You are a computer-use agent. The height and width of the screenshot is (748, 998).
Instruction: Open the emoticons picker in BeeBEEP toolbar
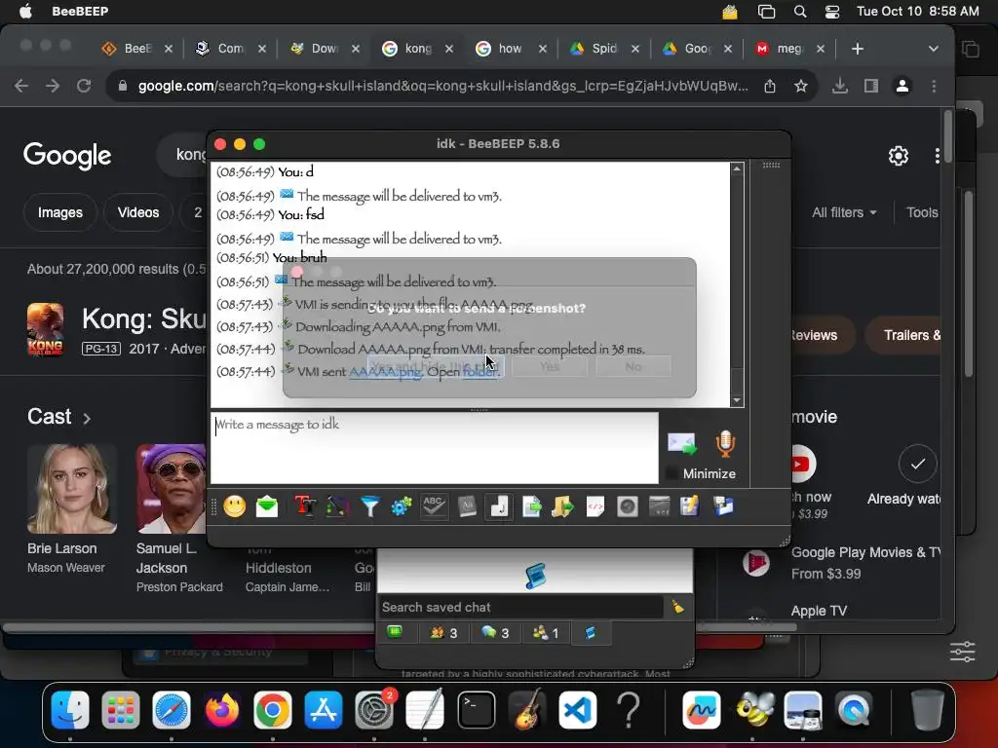pos(234,506)
